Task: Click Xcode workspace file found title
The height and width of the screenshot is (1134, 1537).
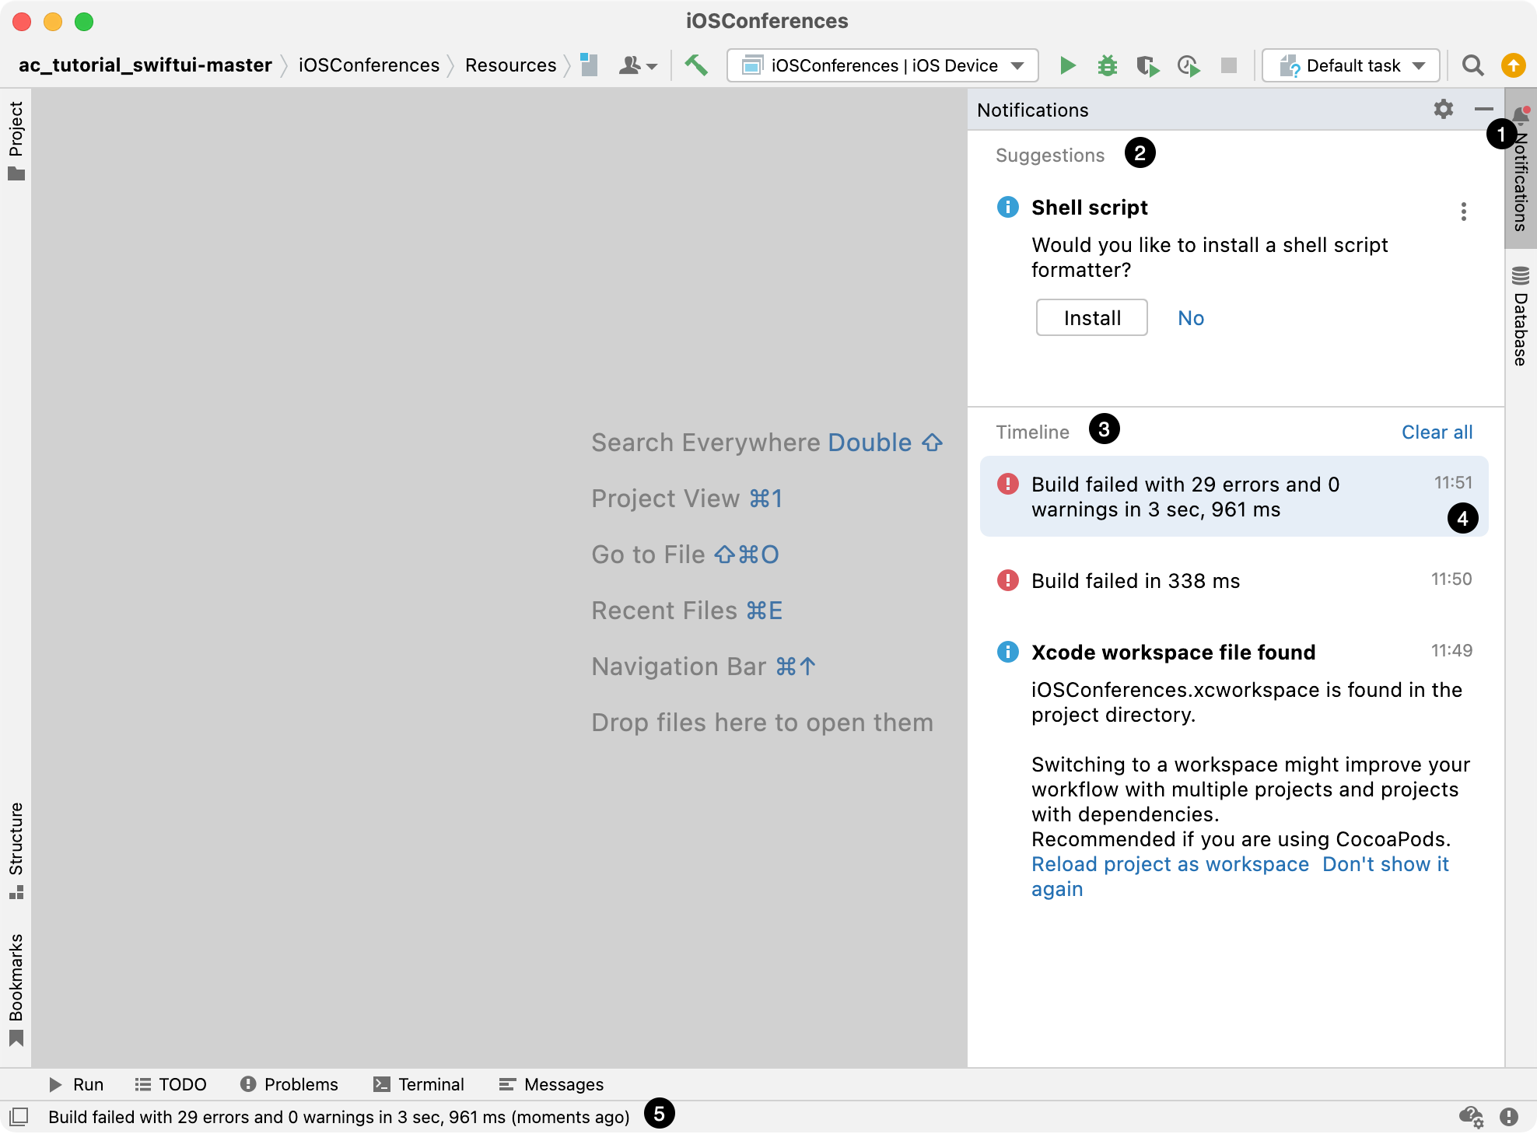Action: 1173,652
